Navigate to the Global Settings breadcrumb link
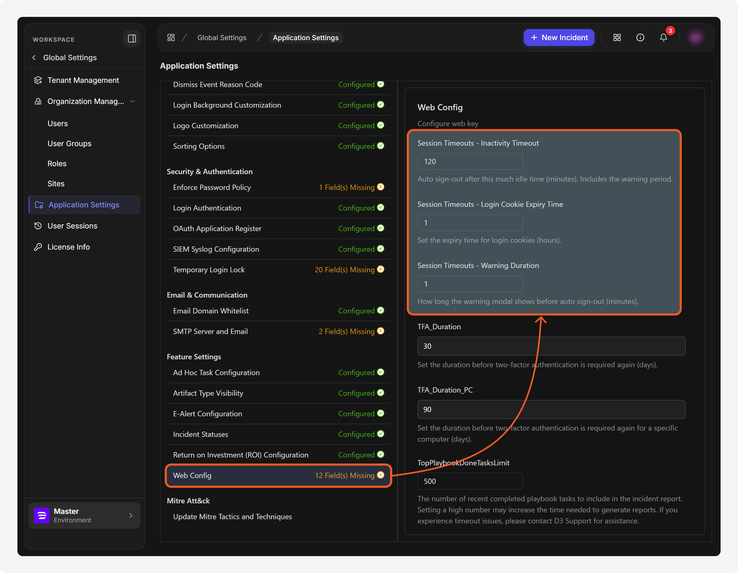This screenshot has width=738, height=573. coord(222,38)
